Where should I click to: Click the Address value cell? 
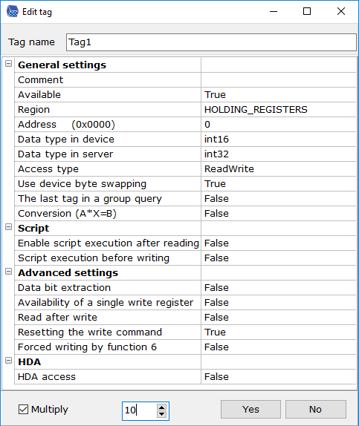(279, 125)
